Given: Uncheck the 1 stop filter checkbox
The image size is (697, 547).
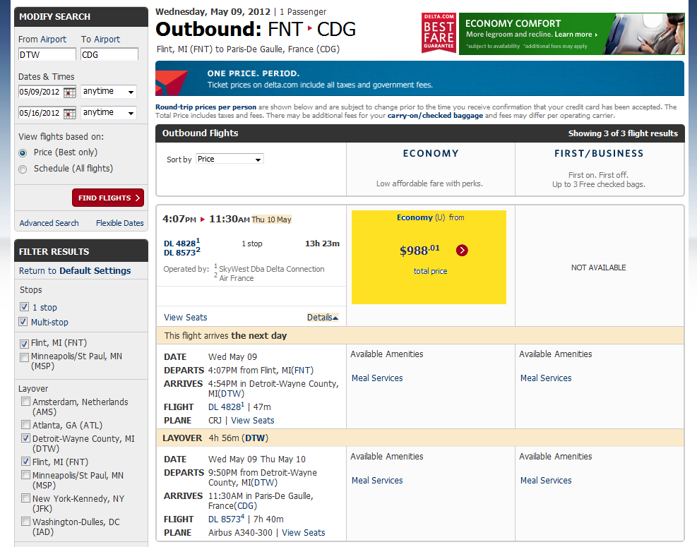Looking at the screenshot, I should 25,308.
